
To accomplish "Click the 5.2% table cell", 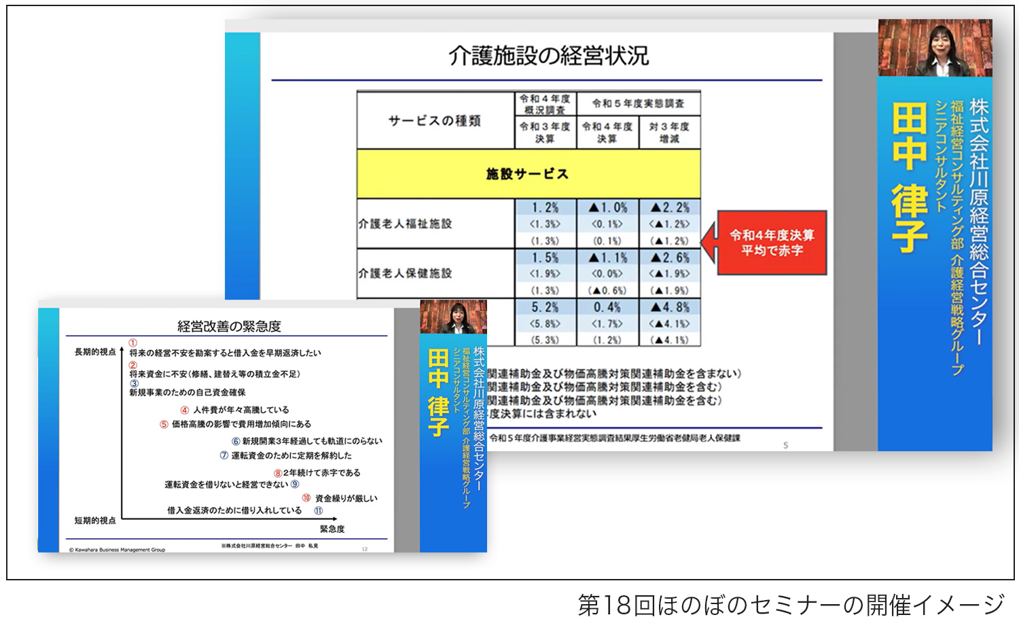I will click(545, 308).
